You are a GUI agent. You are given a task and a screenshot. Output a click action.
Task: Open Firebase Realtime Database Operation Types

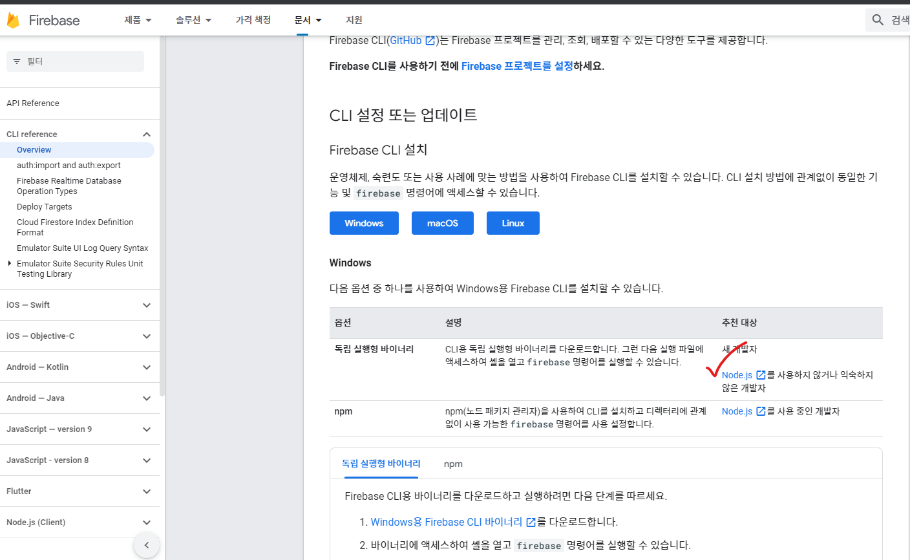point(69,186)
